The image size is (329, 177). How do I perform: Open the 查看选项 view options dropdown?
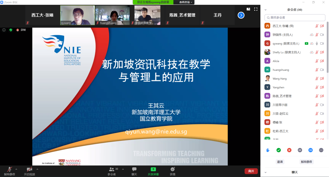point(186,2)
